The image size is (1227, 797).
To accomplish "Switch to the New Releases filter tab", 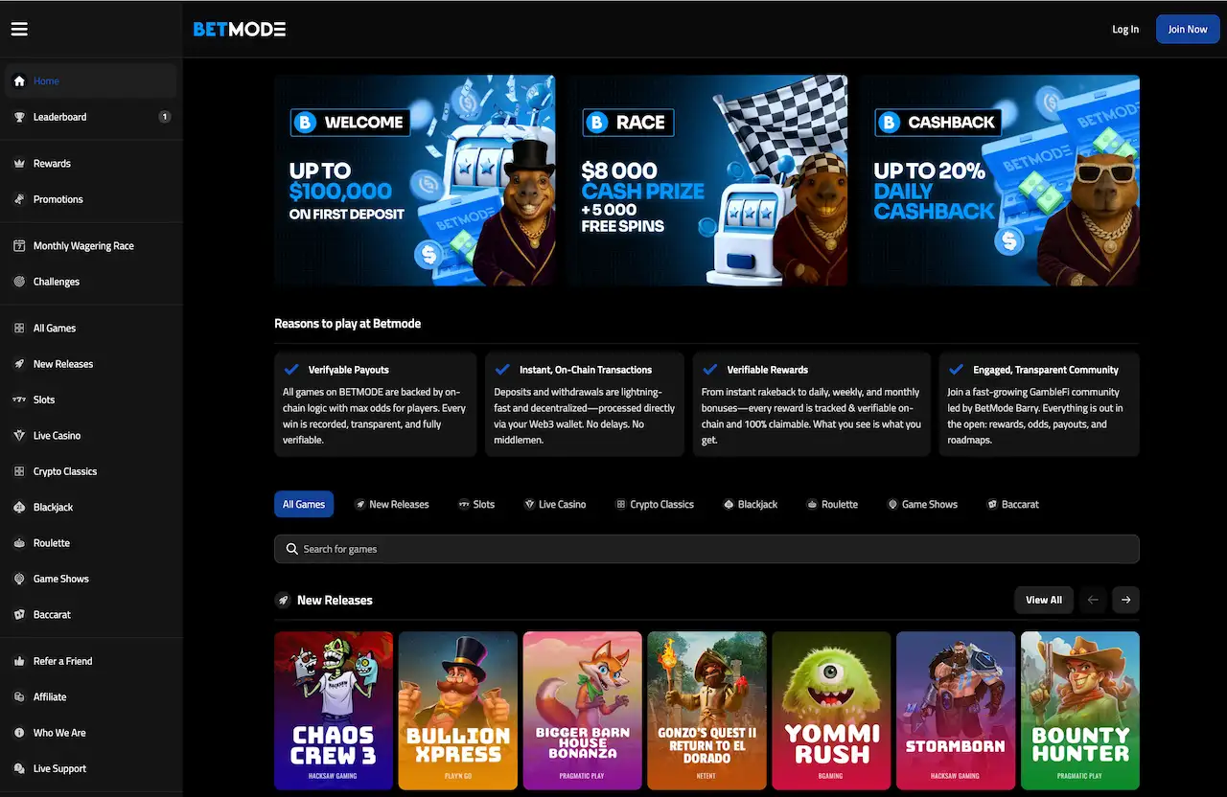I will point(392,504).
